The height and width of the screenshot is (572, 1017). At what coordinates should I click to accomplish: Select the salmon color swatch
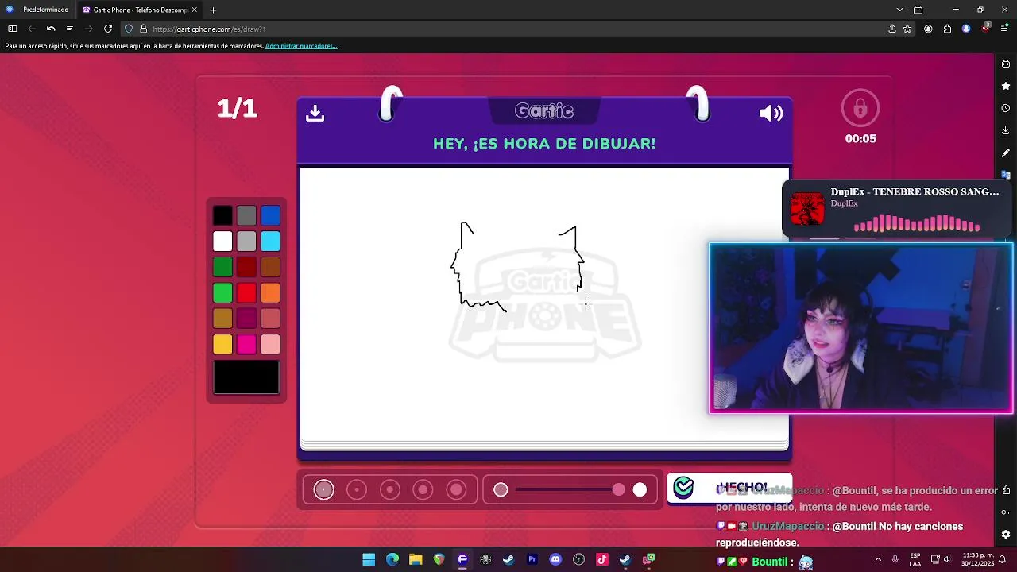point(270,319)
